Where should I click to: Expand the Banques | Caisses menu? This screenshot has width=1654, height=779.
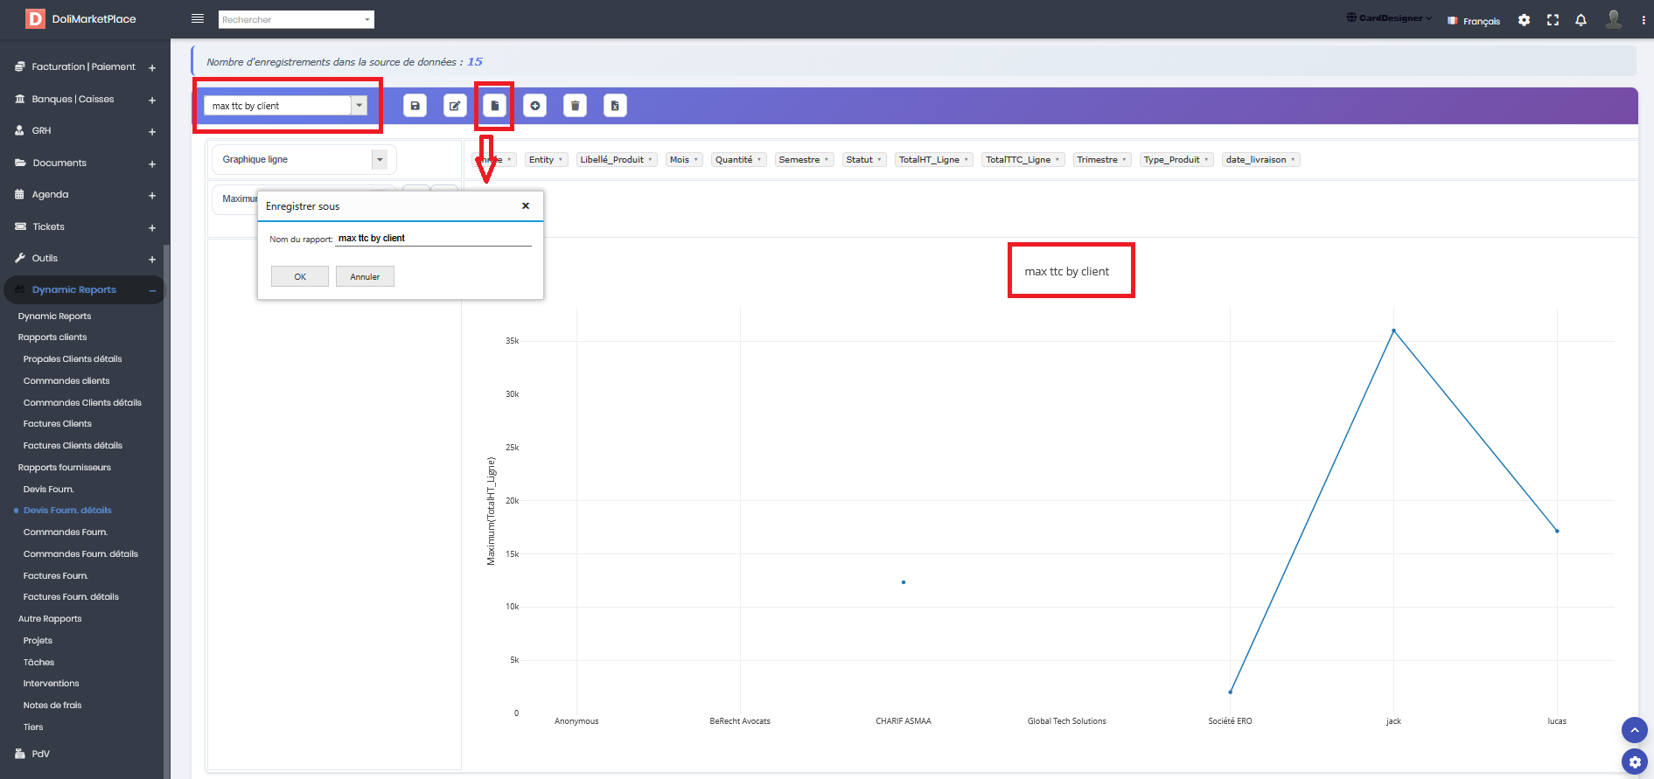pos(85,99)
